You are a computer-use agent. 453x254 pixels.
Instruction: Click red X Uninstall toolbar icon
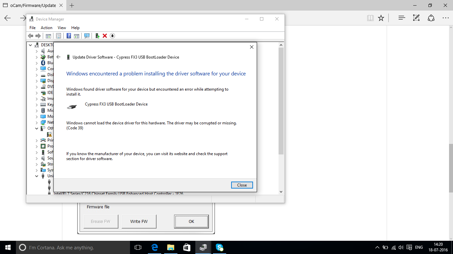coord(105,36)
